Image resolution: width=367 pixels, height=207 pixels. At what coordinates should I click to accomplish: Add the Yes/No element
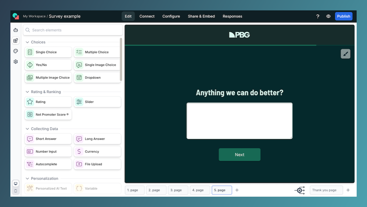48,65
